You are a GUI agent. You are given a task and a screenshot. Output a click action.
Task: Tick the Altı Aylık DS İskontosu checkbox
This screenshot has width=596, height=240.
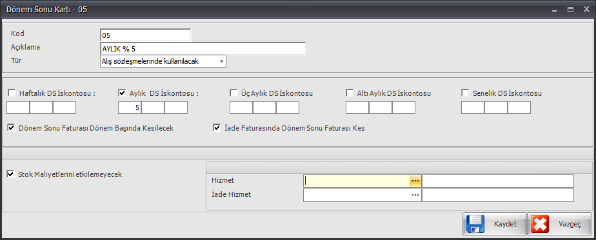click(350, 93)
